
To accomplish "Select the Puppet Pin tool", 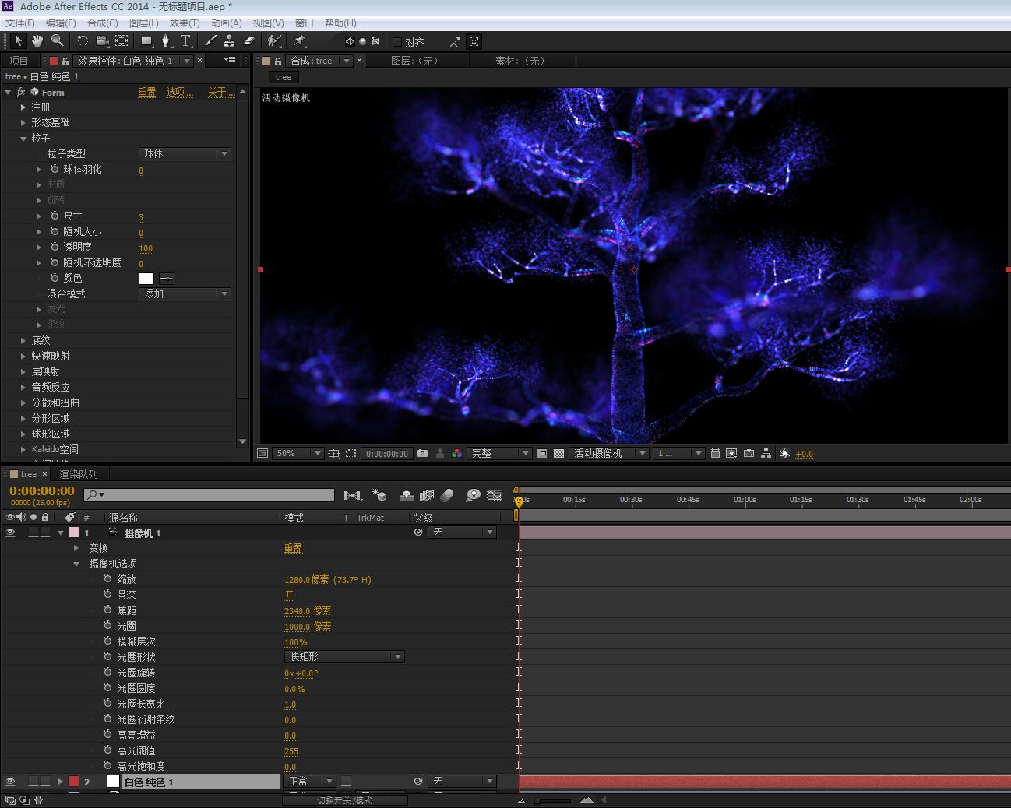I will [x=300, y=41].
